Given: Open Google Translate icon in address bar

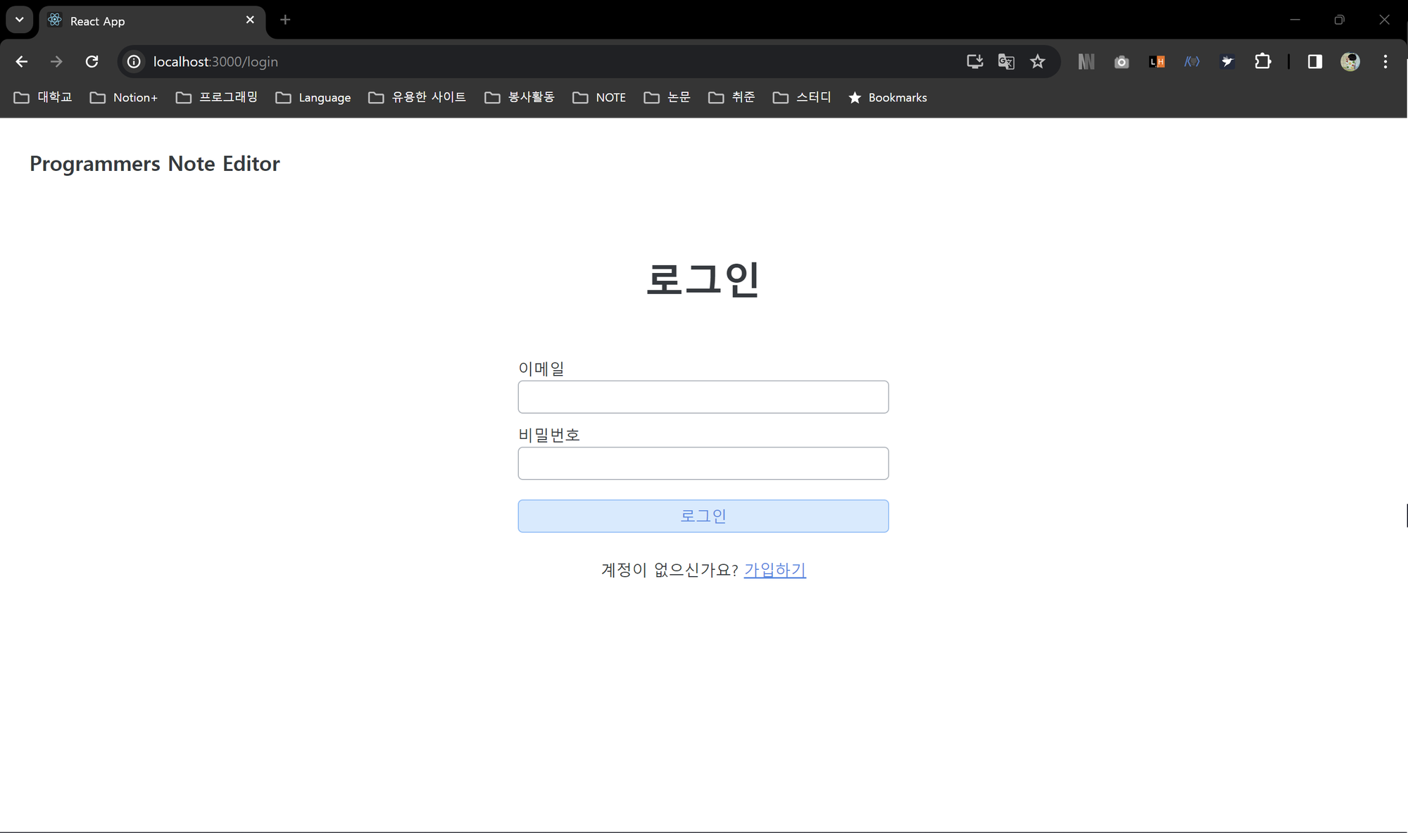Looking at the screenshot, I should click(1006, 62).
